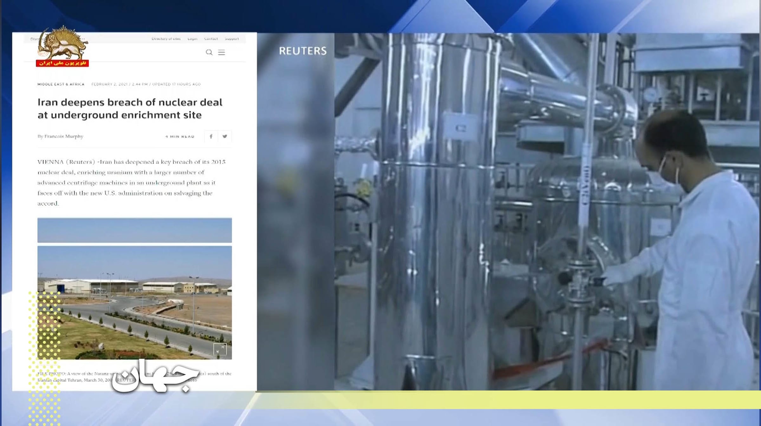
Task: Open the Directory of sites link
Action: [x=166, y=39]
